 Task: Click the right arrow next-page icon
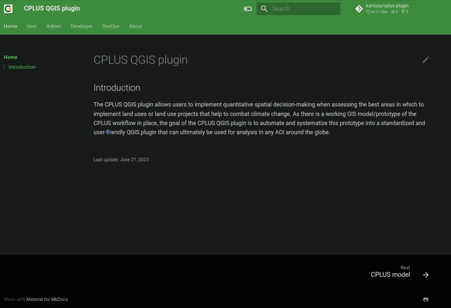click(x=426, y=275)
